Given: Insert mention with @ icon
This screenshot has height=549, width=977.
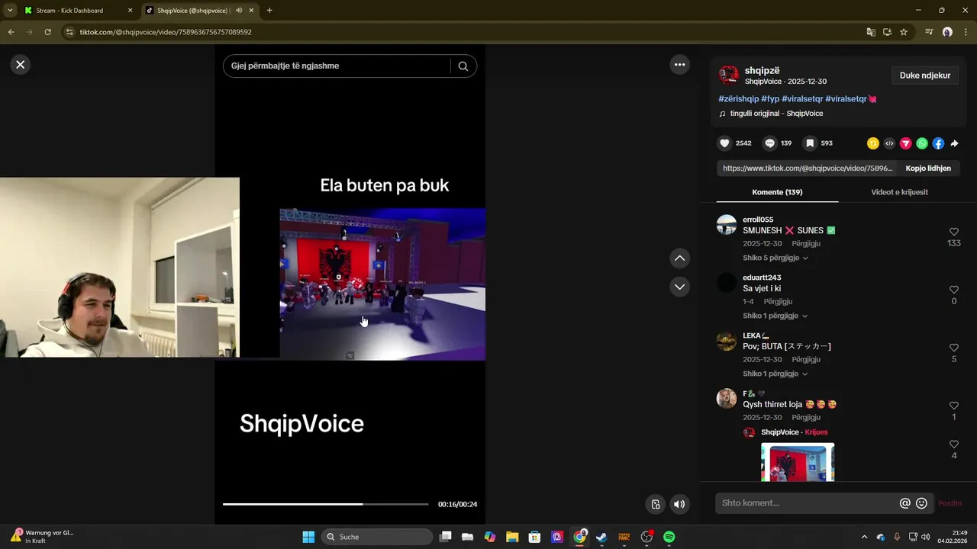Looking at the screenshot, I should 905,503.
